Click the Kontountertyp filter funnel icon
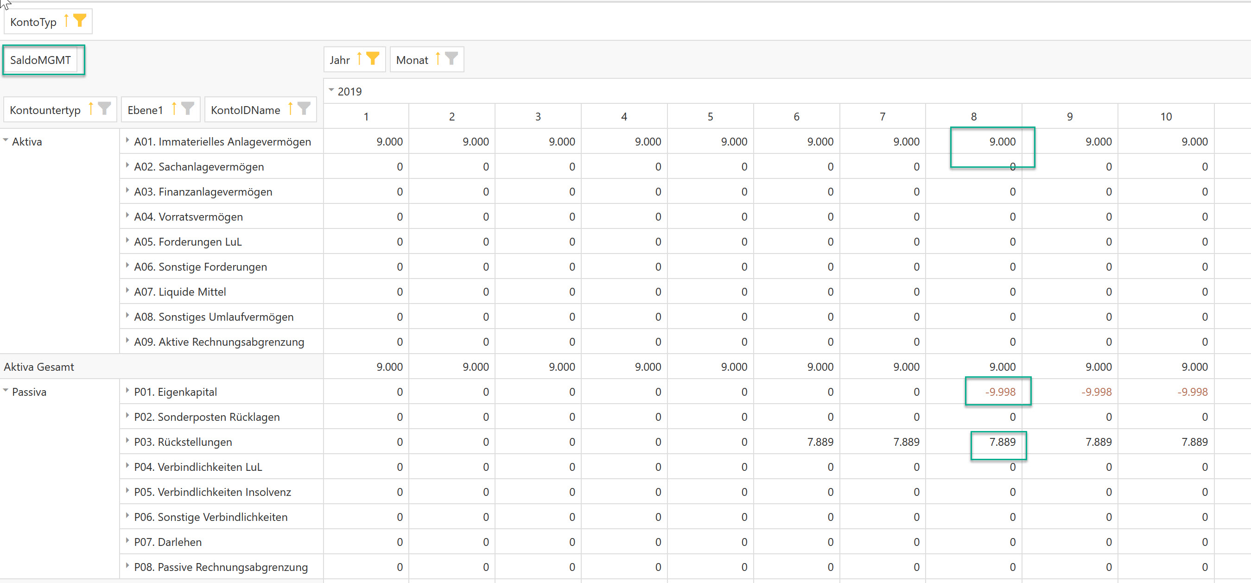Viewport: 1251px width, 583px height. coord(104,109)
